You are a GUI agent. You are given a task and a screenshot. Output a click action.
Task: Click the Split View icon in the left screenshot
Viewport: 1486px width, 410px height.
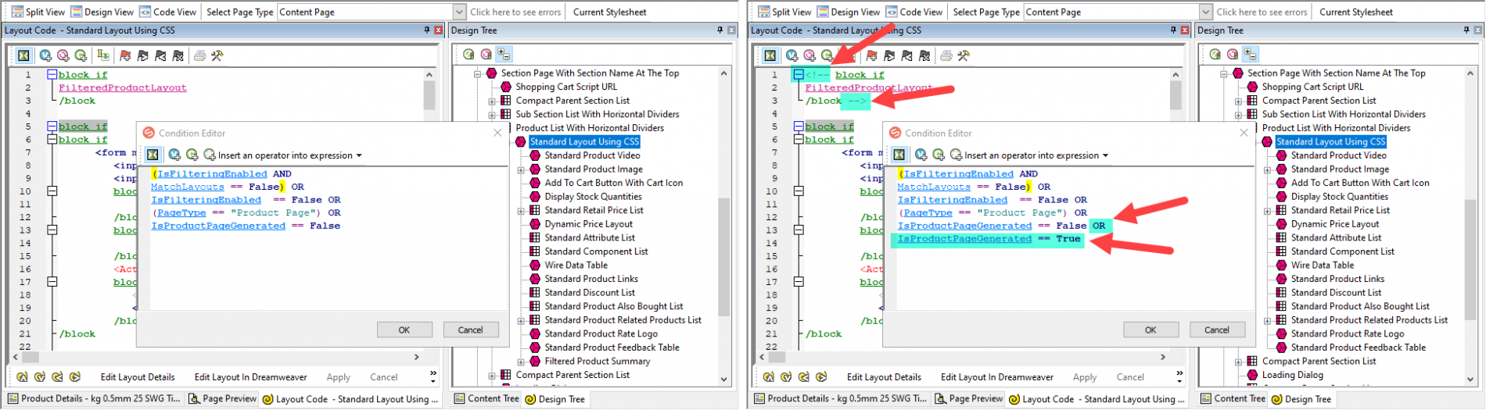tap(17, 12)
